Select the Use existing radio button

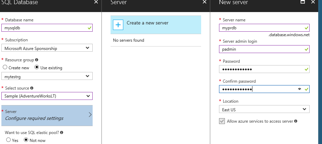[x=37, y=67]
